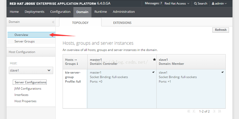The height and width of the screenshot is (119, 239).
Task: Open the Home section
Action: 14,12
